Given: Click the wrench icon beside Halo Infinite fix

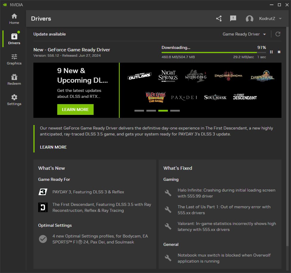Looking at the screenshot, I should (x=168, y=193).
